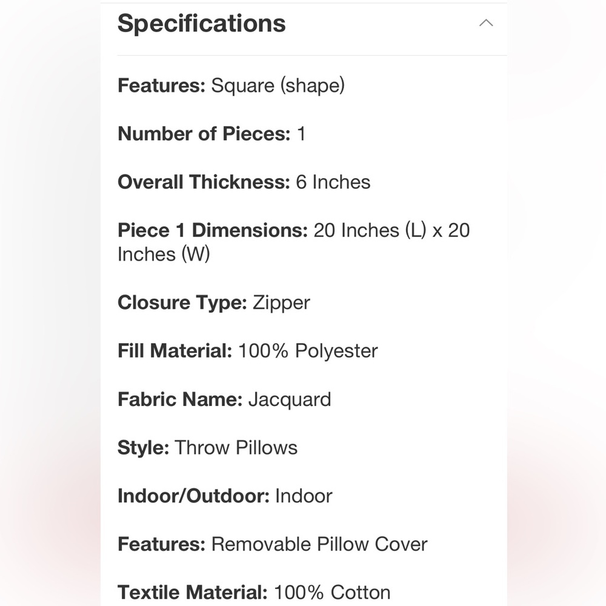Click the Fabric Name: Jacquard row
Viewport: 606px width, 606px height.
[224, 399]
